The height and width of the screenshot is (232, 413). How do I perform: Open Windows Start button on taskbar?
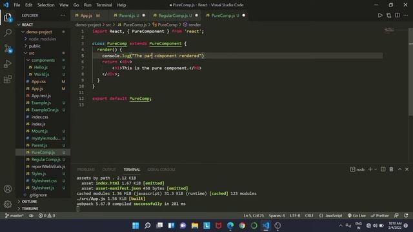[136, 226]
